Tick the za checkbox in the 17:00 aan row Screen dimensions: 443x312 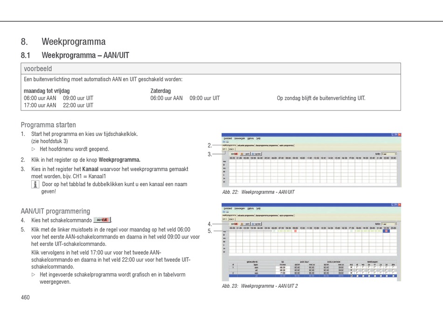[x=381, y=273]
